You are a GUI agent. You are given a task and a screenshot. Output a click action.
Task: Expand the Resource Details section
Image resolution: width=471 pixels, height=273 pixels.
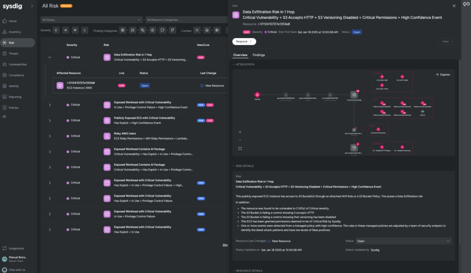(x=234, y=271)
